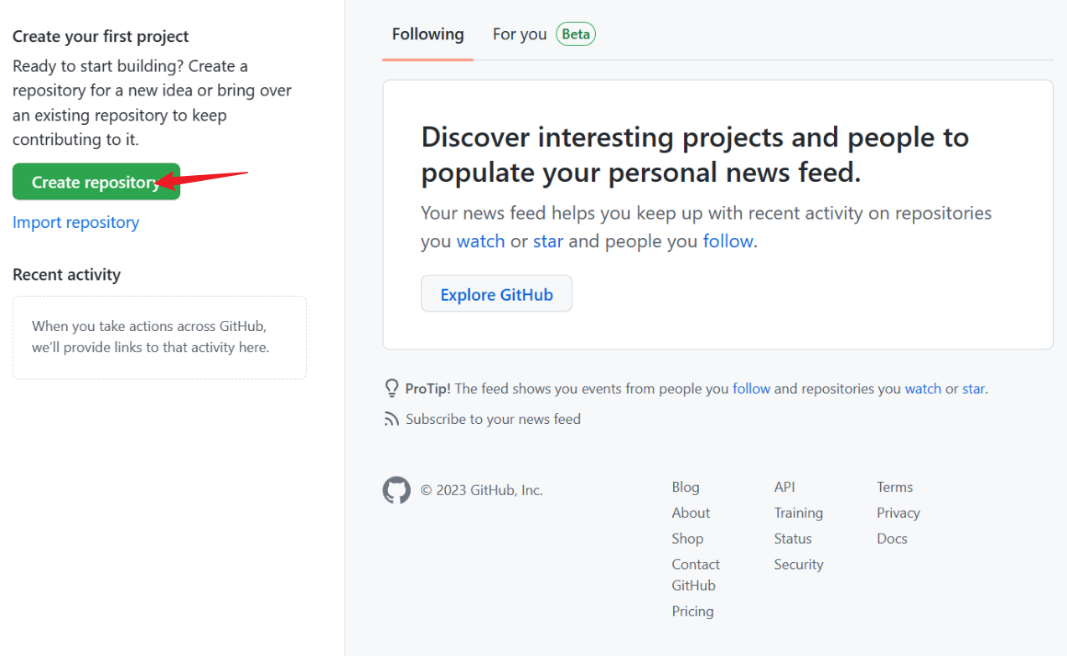Open the Security footer link
Image resolution: width=1067 pixels, height=656 pixels.
(798, 565)
